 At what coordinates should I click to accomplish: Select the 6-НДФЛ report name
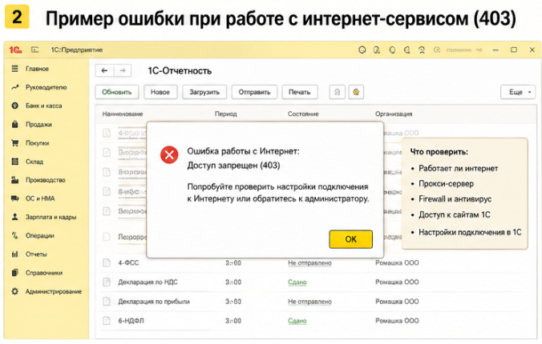[x=131, y=321]
